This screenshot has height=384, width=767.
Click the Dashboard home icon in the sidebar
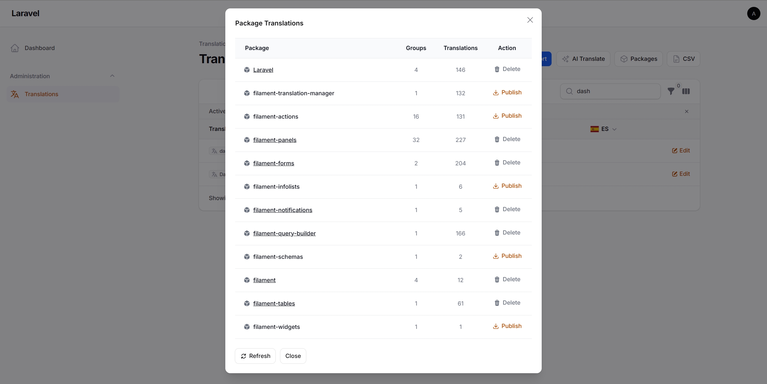tap(15, 48)
